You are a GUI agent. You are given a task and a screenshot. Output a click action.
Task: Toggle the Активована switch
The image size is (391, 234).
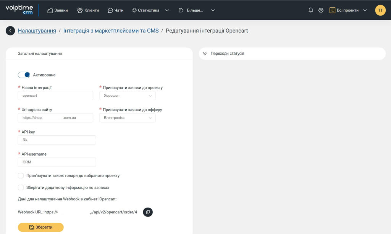coord(24,75)
